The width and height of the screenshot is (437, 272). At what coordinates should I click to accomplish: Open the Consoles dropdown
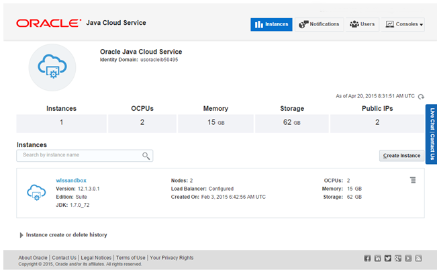coord(403,24)
